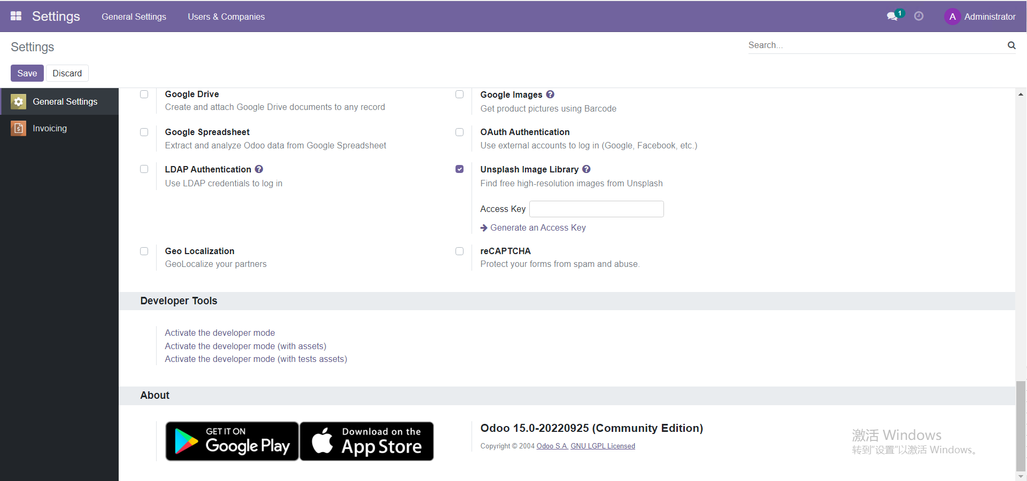1027x481 pixels.
Task: Click the Invoicing sidebar icon
Action: click(x=18, y=128)
